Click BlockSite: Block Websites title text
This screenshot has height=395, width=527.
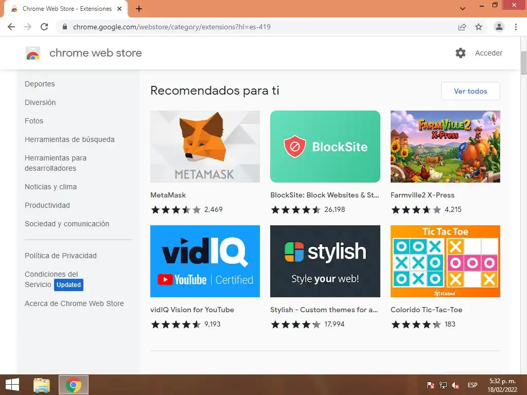click(325, 195)
